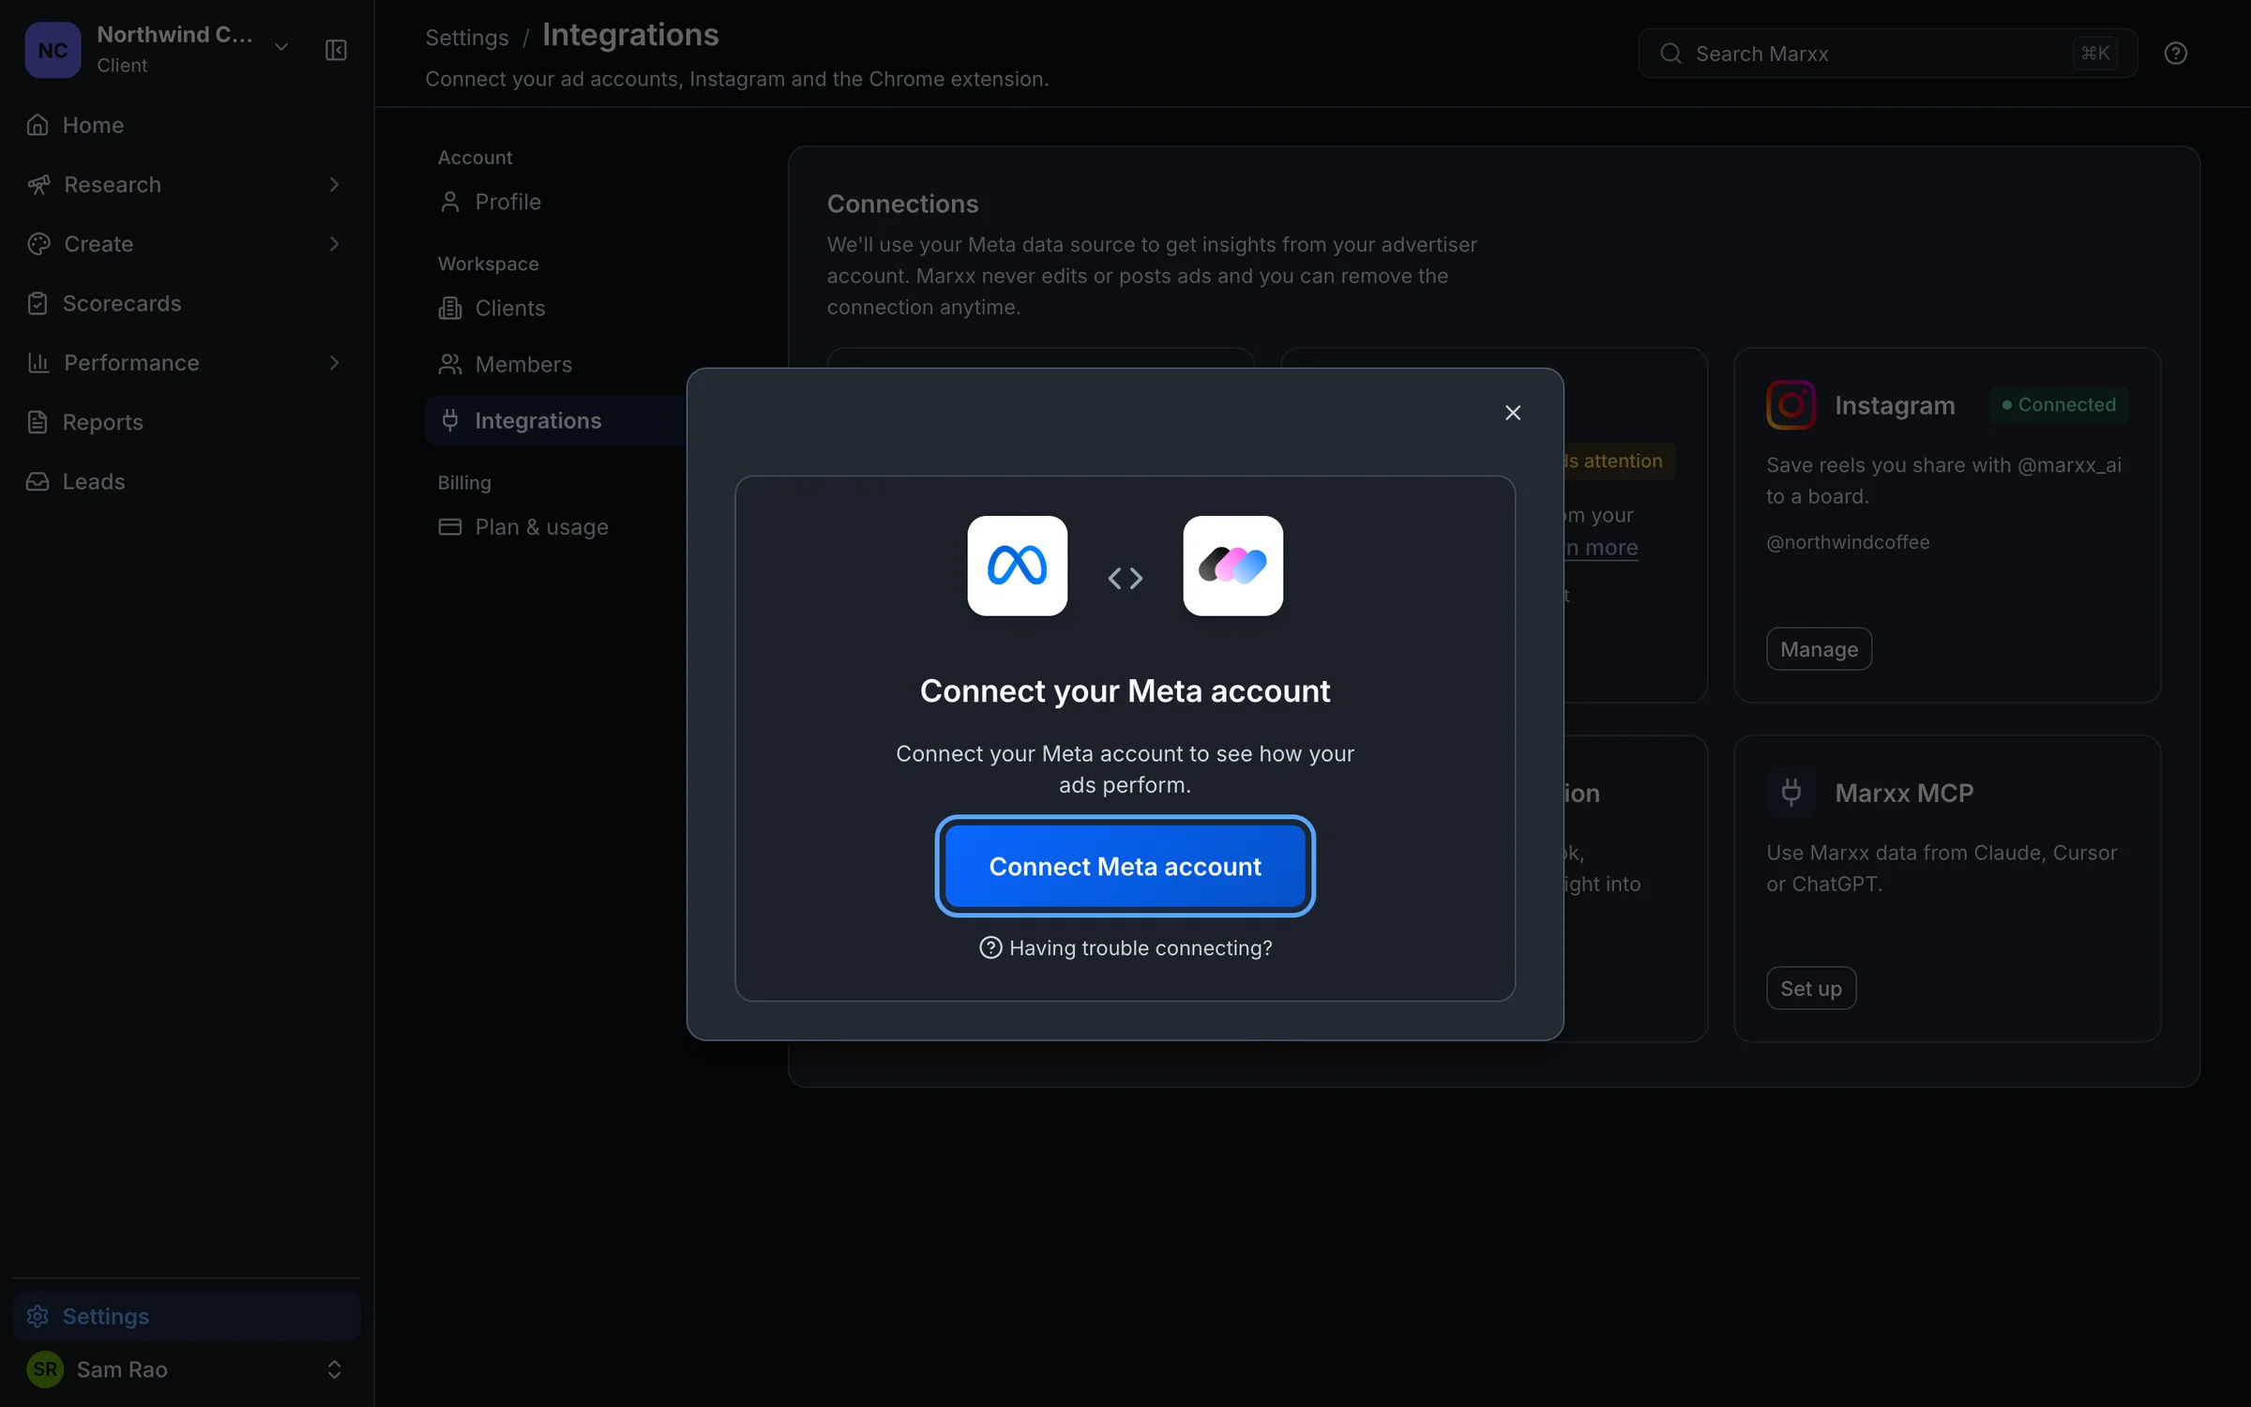
Task: Expand the Create submenu chevron
Action: point(334,244)
